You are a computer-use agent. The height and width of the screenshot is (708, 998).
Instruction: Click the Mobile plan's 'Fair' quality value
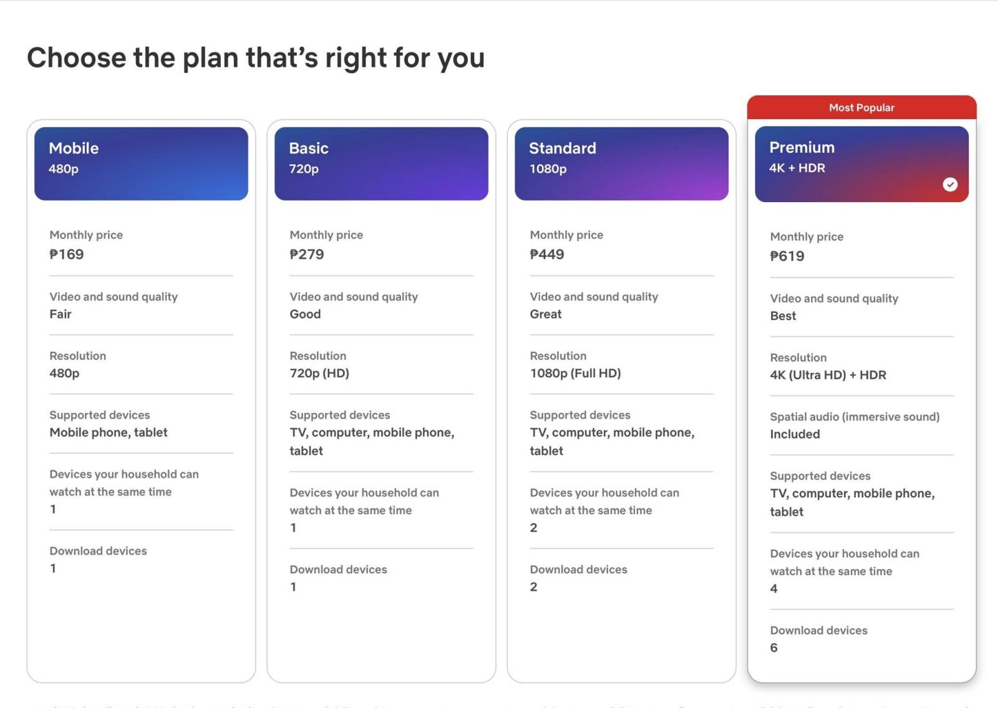(x=61, y=314)
